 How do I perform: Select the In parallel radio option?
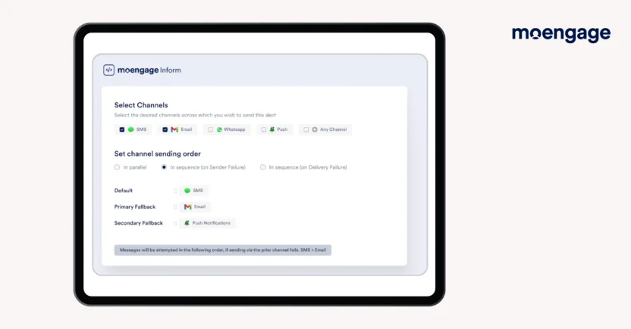(x=117, y=167)
